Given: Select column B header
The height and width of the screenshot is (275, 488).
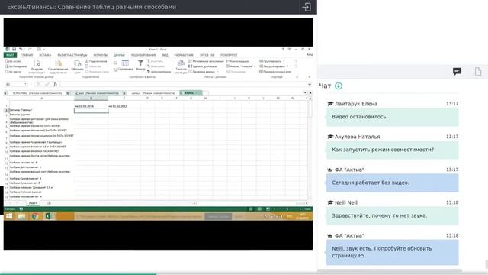Looking at the screenshot, I should [x=91, y=99].
